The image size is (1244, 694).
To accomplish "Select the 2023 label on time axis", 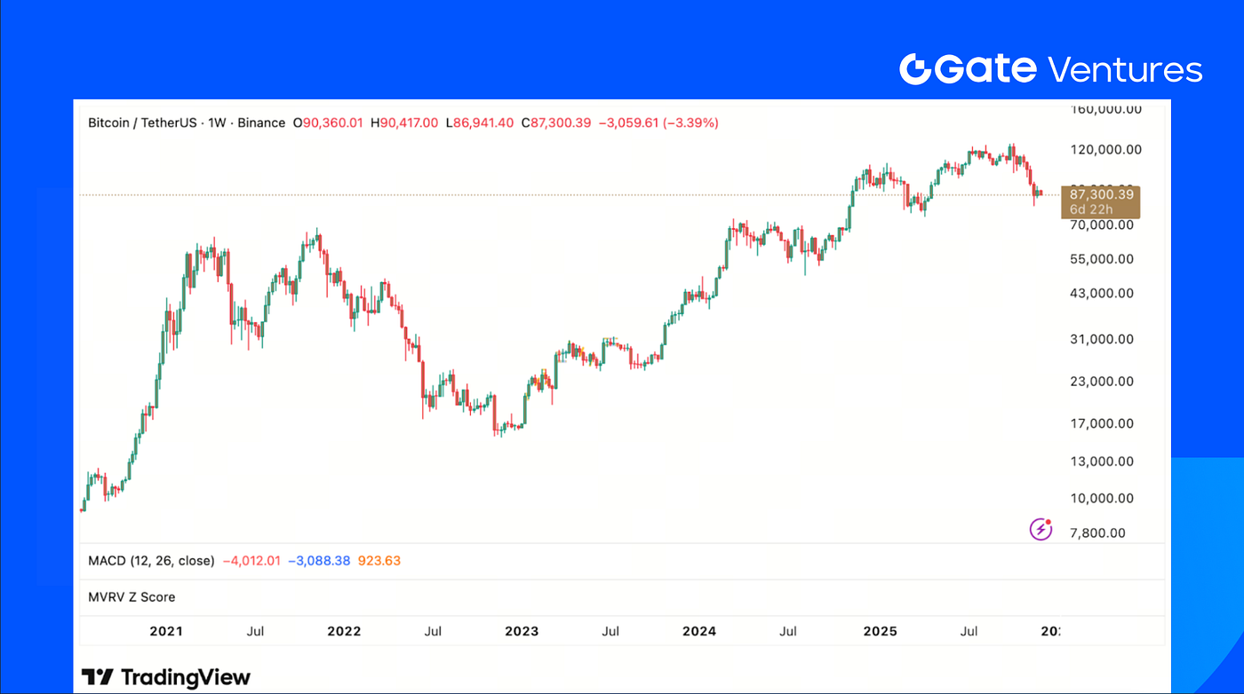I will pyautogui.click(x=522, y=632).
